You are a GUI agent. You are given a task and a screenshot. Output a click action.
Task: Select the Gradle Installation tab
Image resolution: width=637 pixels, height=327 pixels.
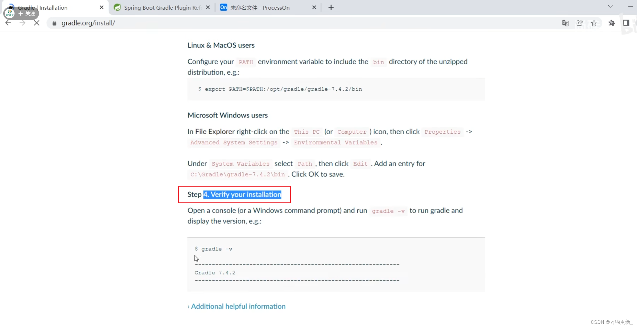coord(55,8)
